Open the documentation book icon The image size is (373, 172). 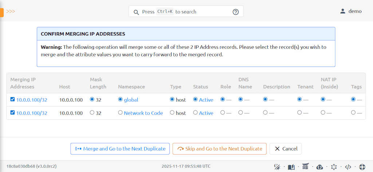tap(291, 167)
